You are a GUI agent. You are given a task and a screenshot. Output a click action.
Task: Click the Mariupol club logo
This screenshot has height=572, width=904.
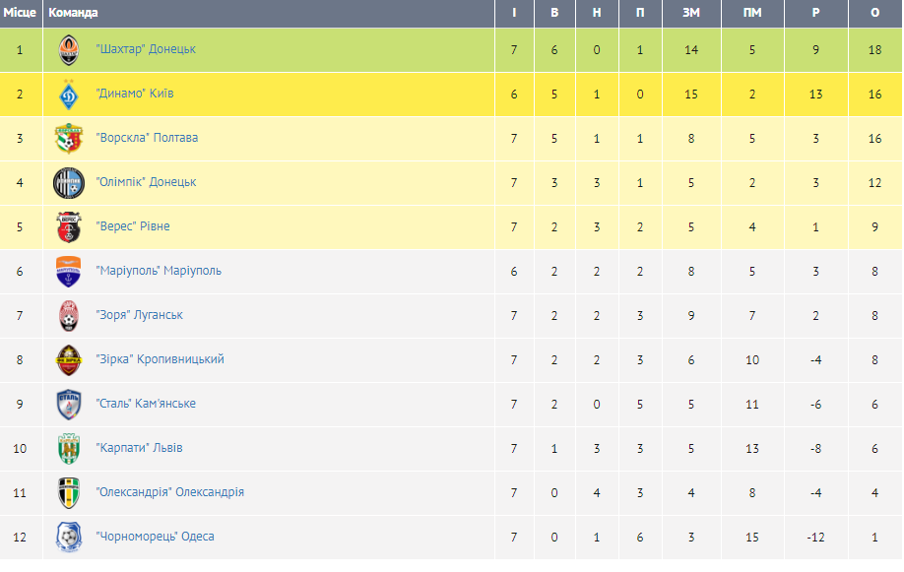pos(68,271)
